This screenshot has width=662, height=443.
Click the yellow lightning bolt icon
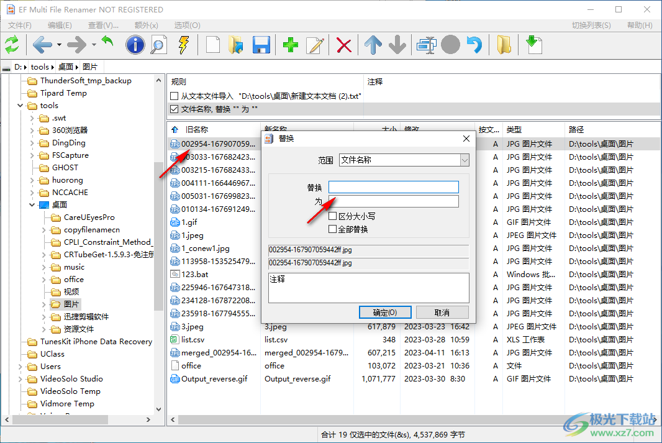click(x=183, y=45)
